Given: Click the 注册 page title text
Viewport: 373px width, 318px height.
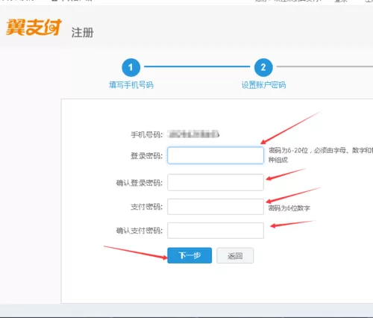Looking at the screenshot, I should [x=82, y=33].
